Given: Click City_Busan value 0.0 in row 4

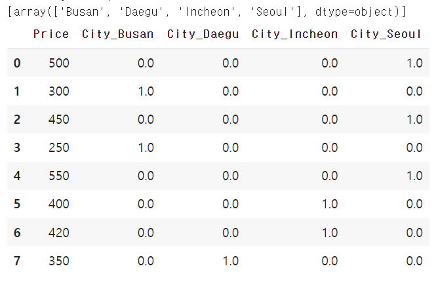Looking at the screenshot, I should tap(146, 176).
